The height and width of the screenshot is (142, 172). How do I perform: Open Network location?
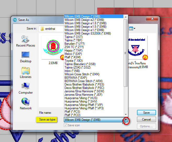pyautogui.click(x=26, y=104)
